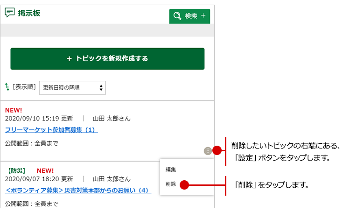Choose 削除 in the popup menu
This screenshot has width=350, height=212.
point(170,184)
